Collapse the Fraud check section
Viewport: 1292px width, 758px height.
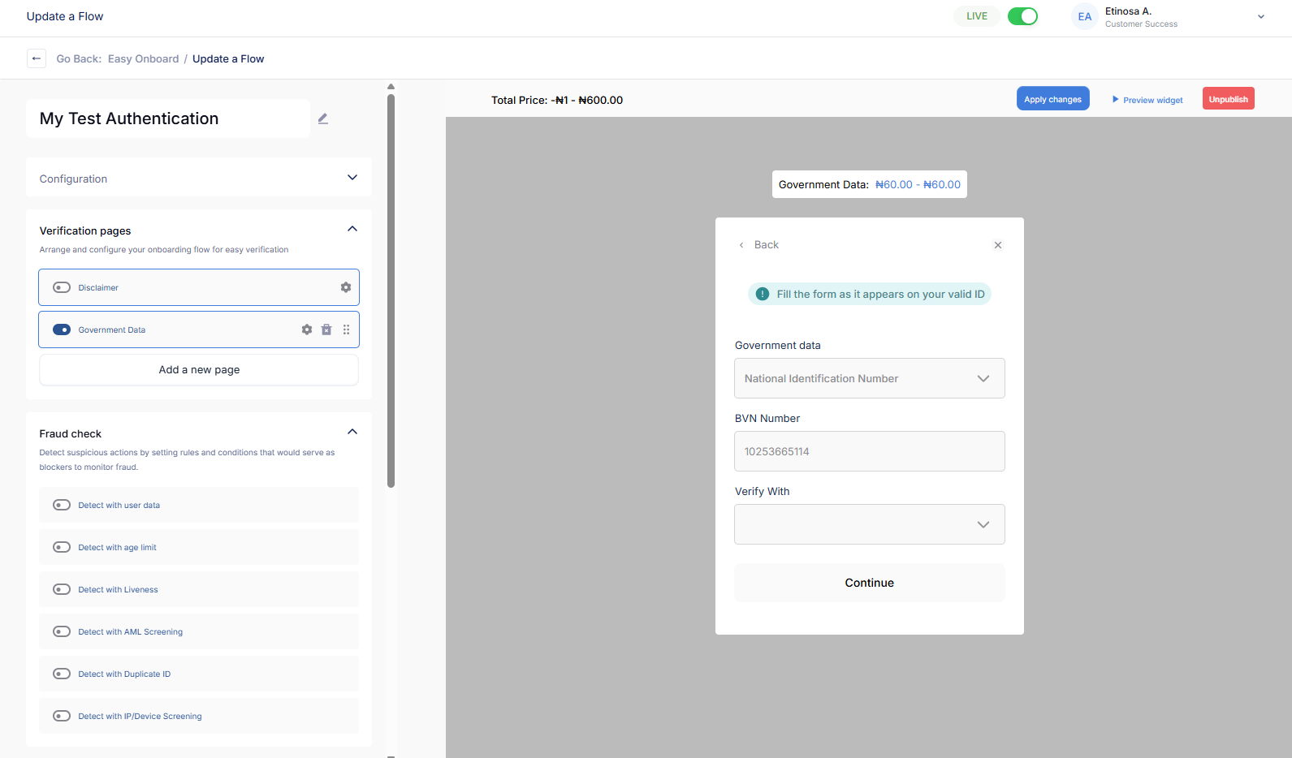coord(352,432)
